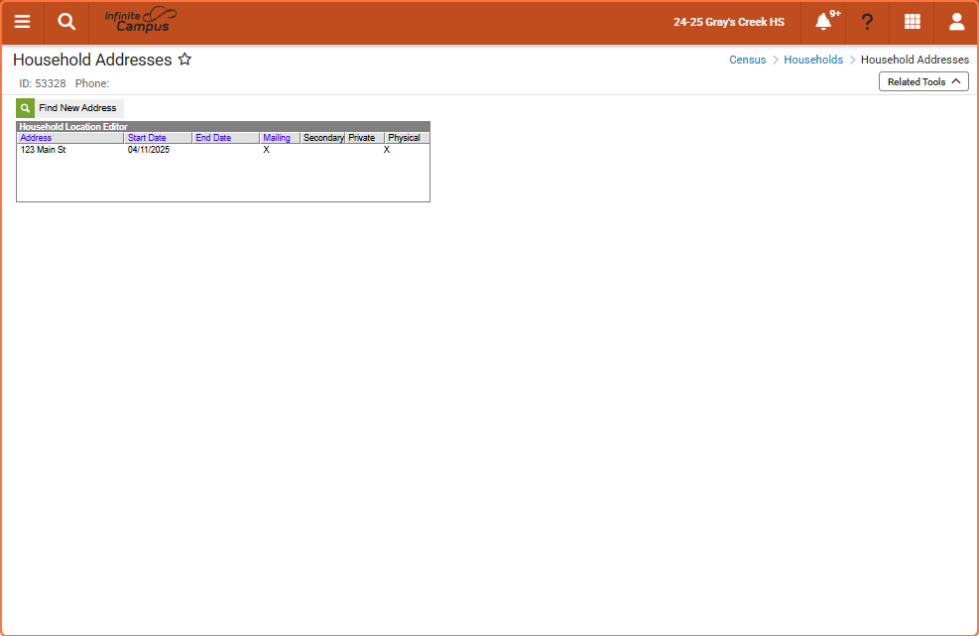Click the household ID 53328 text

click(x=43, y=83)
